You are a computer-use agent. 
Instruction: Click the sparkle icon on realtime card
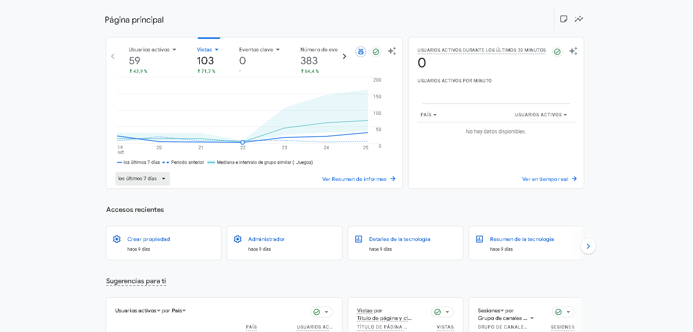(x=573, y=51)
